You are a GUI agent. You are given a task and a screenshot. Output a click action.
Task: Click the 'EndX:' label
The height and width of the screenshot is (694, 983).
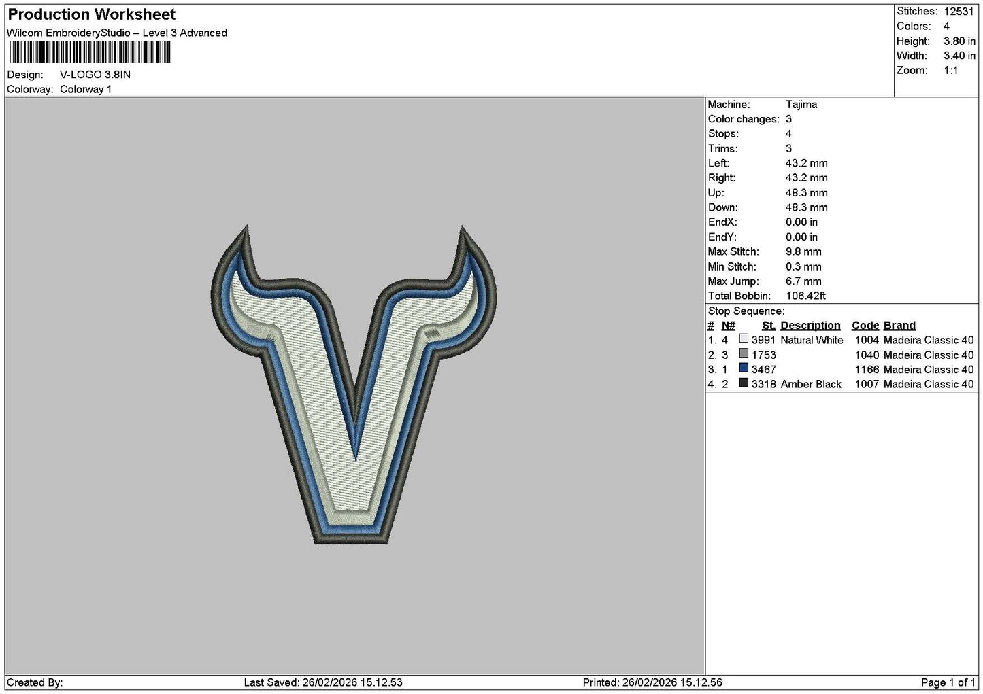pos(722,222)
